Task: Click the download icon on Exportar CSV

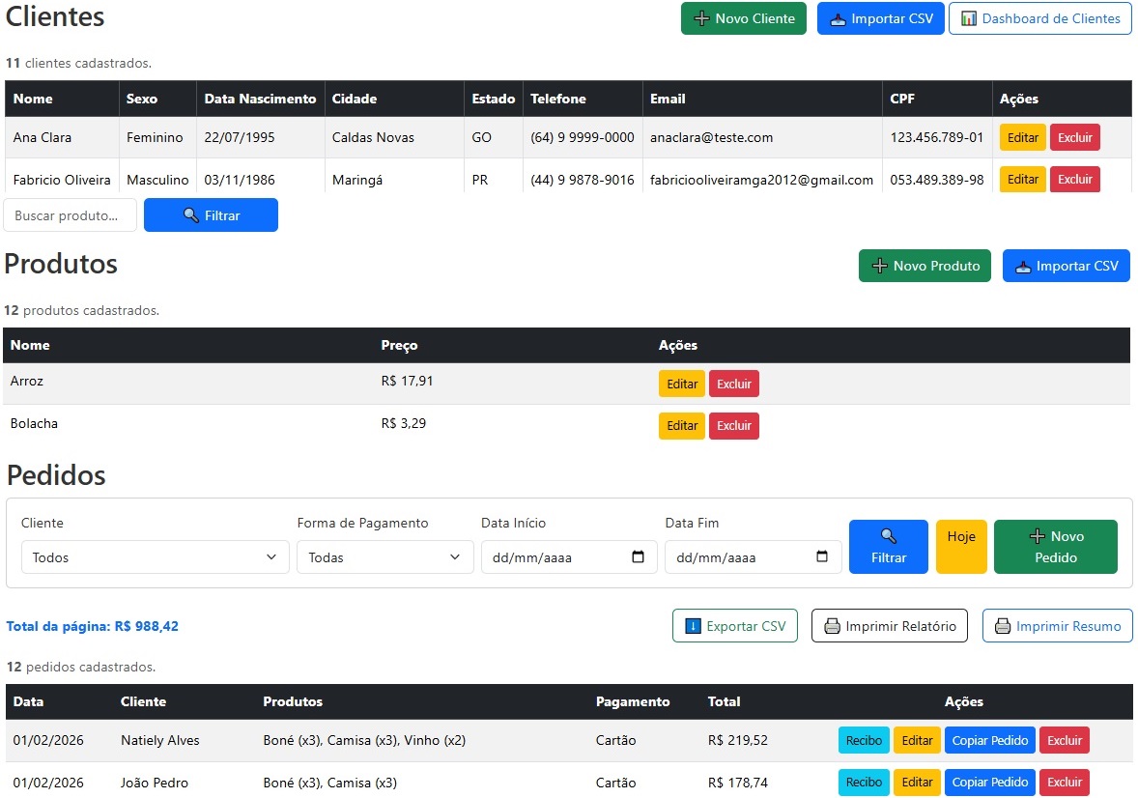Action: (x=693, y=626)
